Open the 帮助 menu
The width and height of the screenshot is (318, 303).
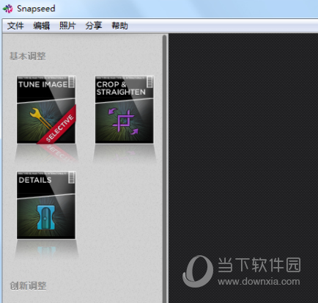pyautogui.click(x=119, y=26)
